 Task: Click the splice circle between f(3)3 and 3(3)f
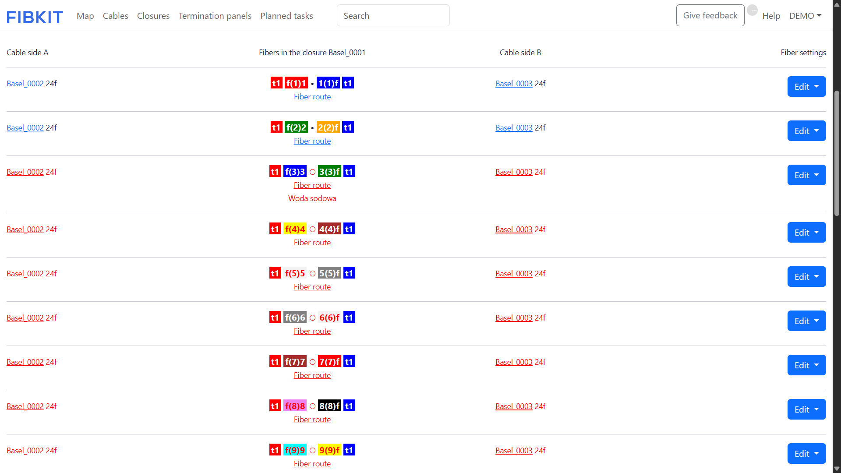point(312,172)
